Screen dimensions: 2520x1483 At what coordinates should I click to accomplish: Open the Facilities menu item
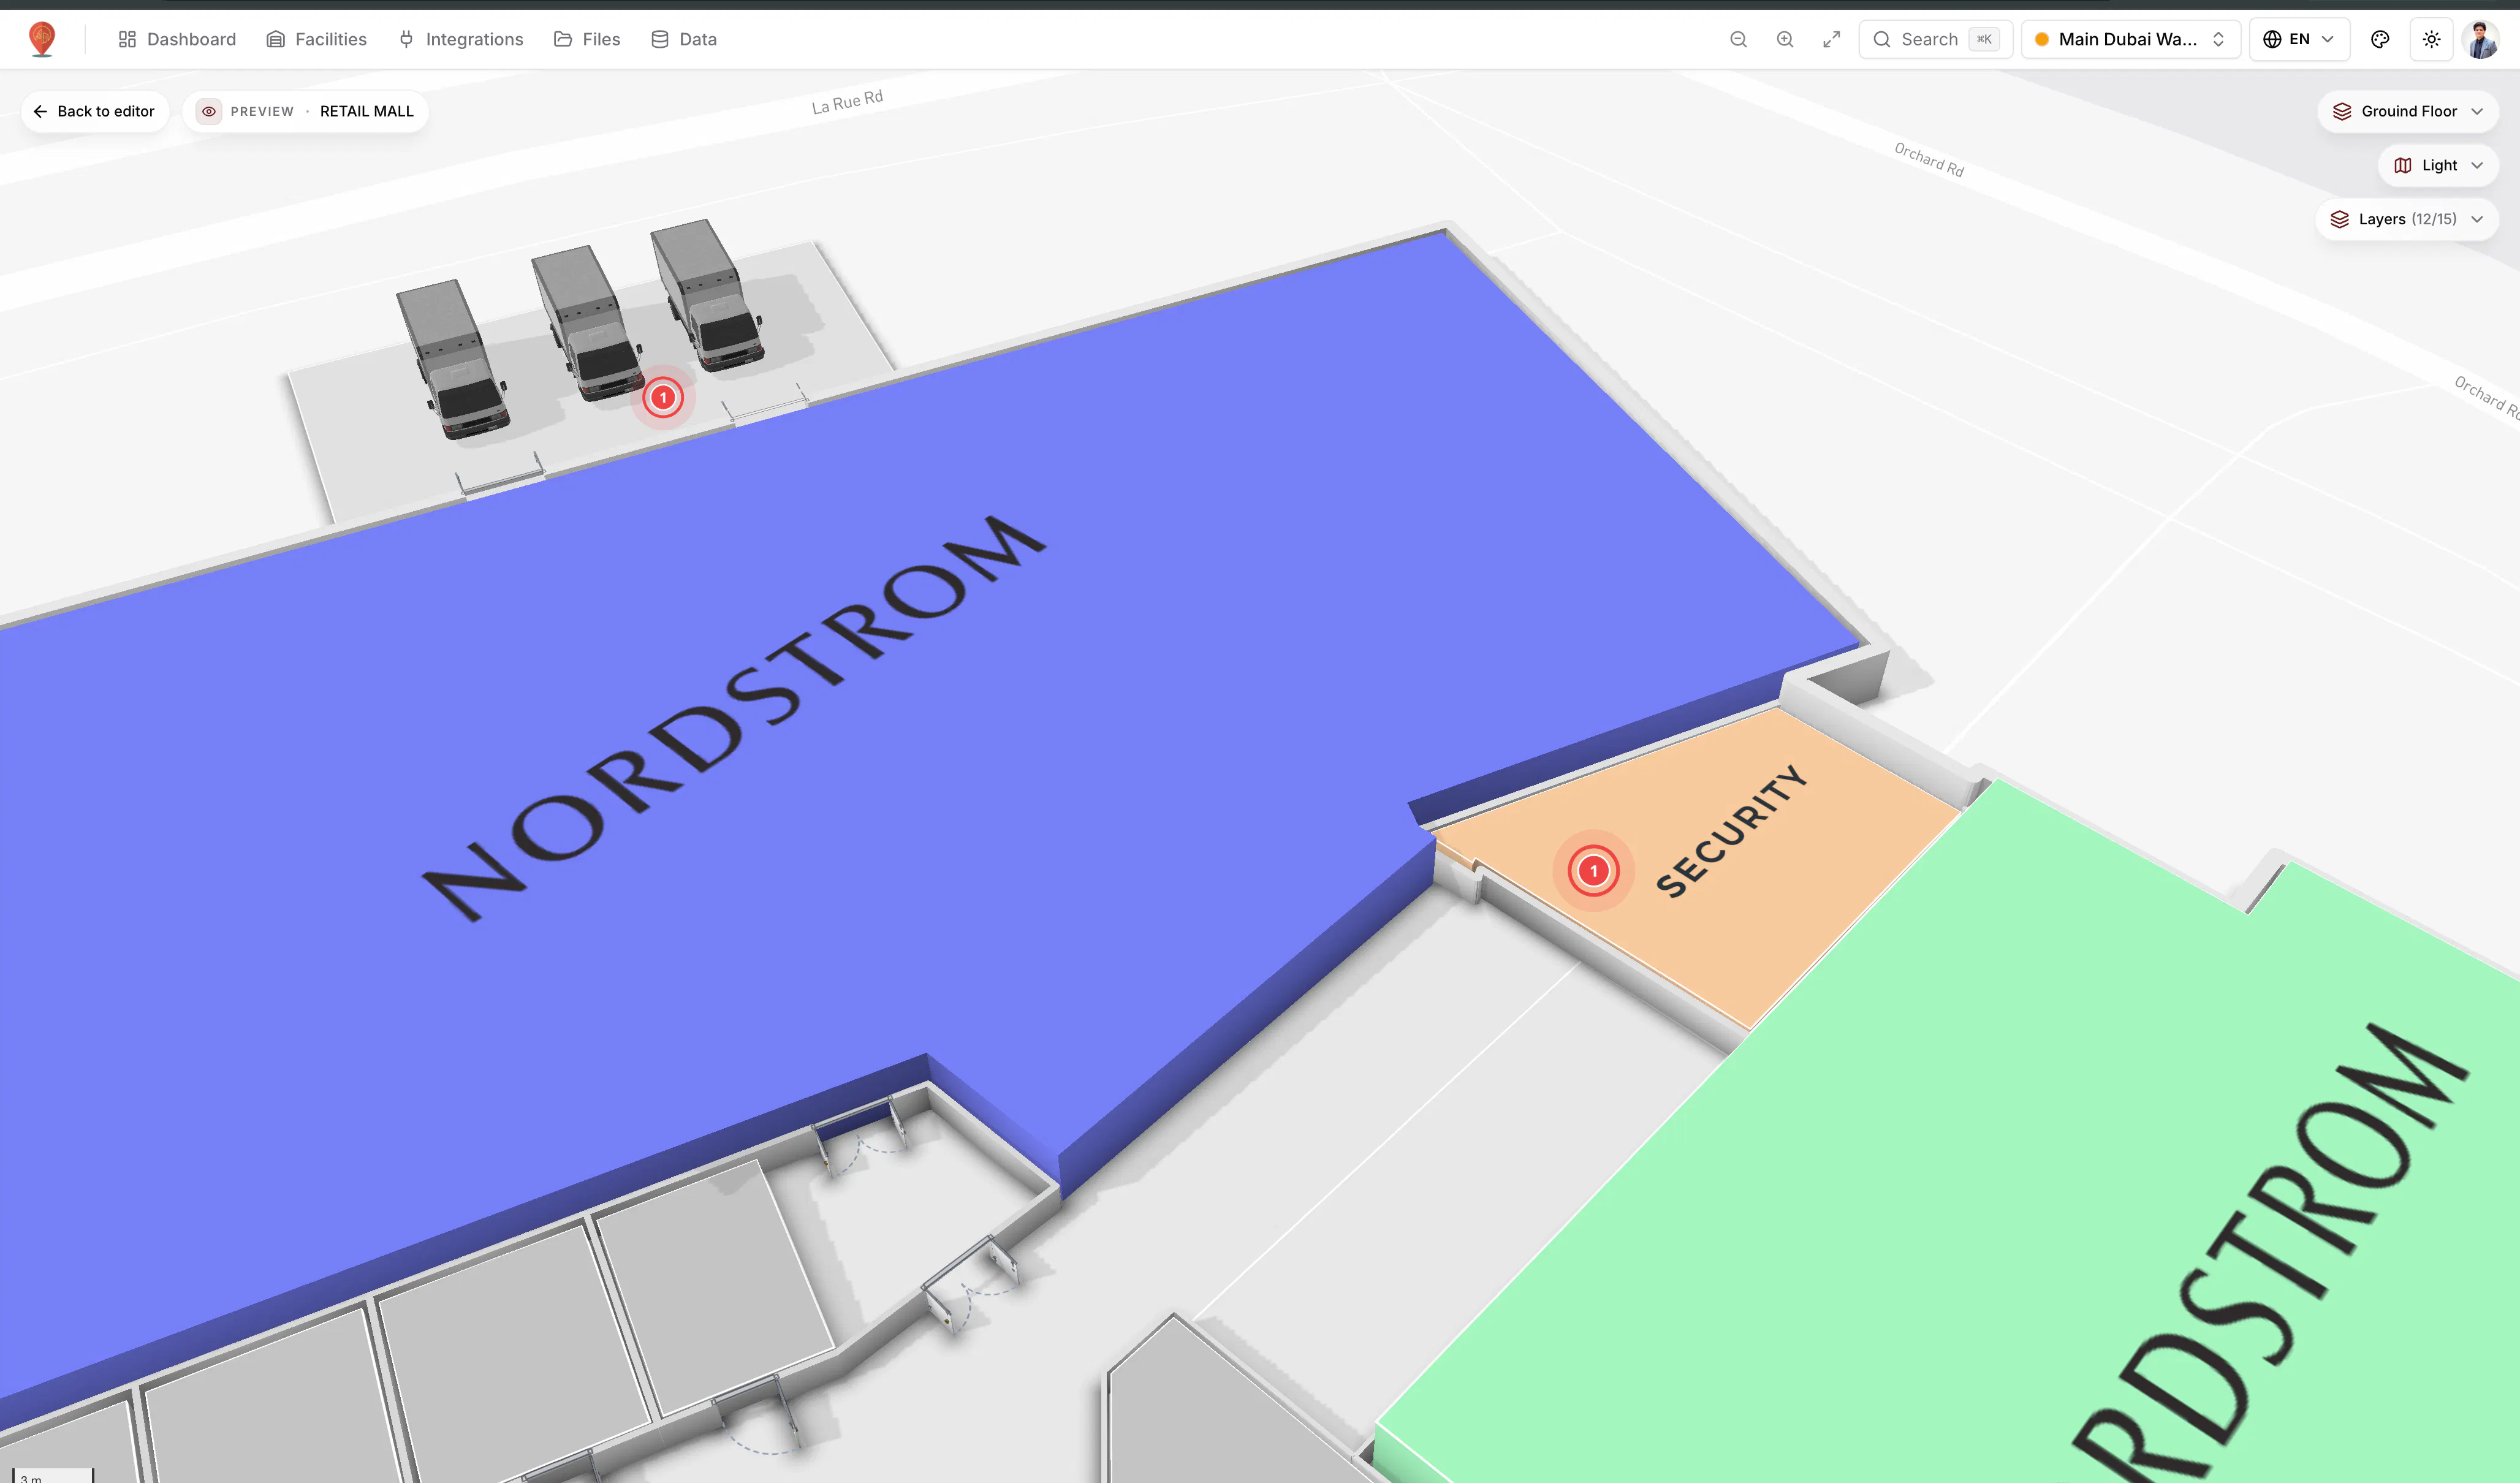[x=316, y=39]
